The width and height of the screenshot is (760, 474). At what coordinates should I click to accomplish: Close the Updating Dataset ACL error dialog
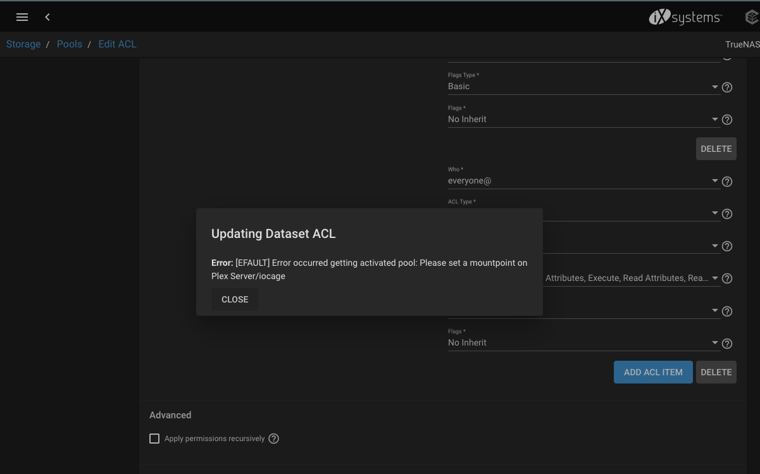(x=235, y=299)
